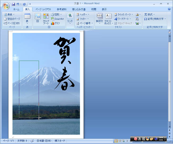Toggle 挿入モード in the status bar
This screenshot has height=144, width=173.
61,141
